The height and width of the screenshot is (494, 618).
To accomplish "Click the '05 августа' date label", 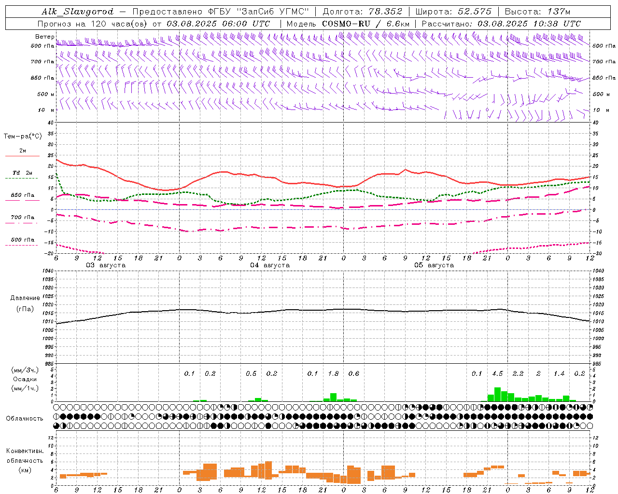I will pyautogui.click(x=434, y=265).
